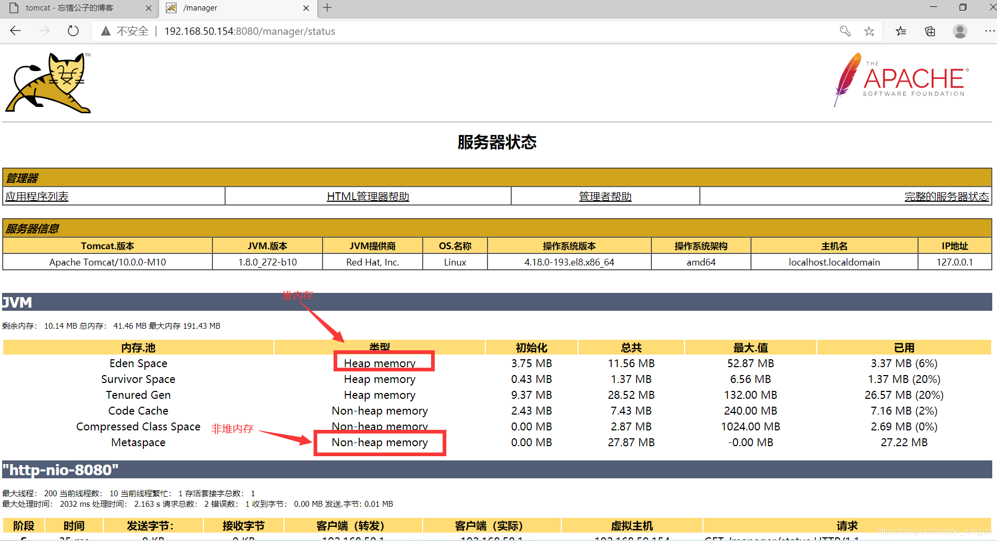Click the Tenured Gen pool row
Image resolution: width=997 pixels, height=541 pixels.
pos(497,395)
